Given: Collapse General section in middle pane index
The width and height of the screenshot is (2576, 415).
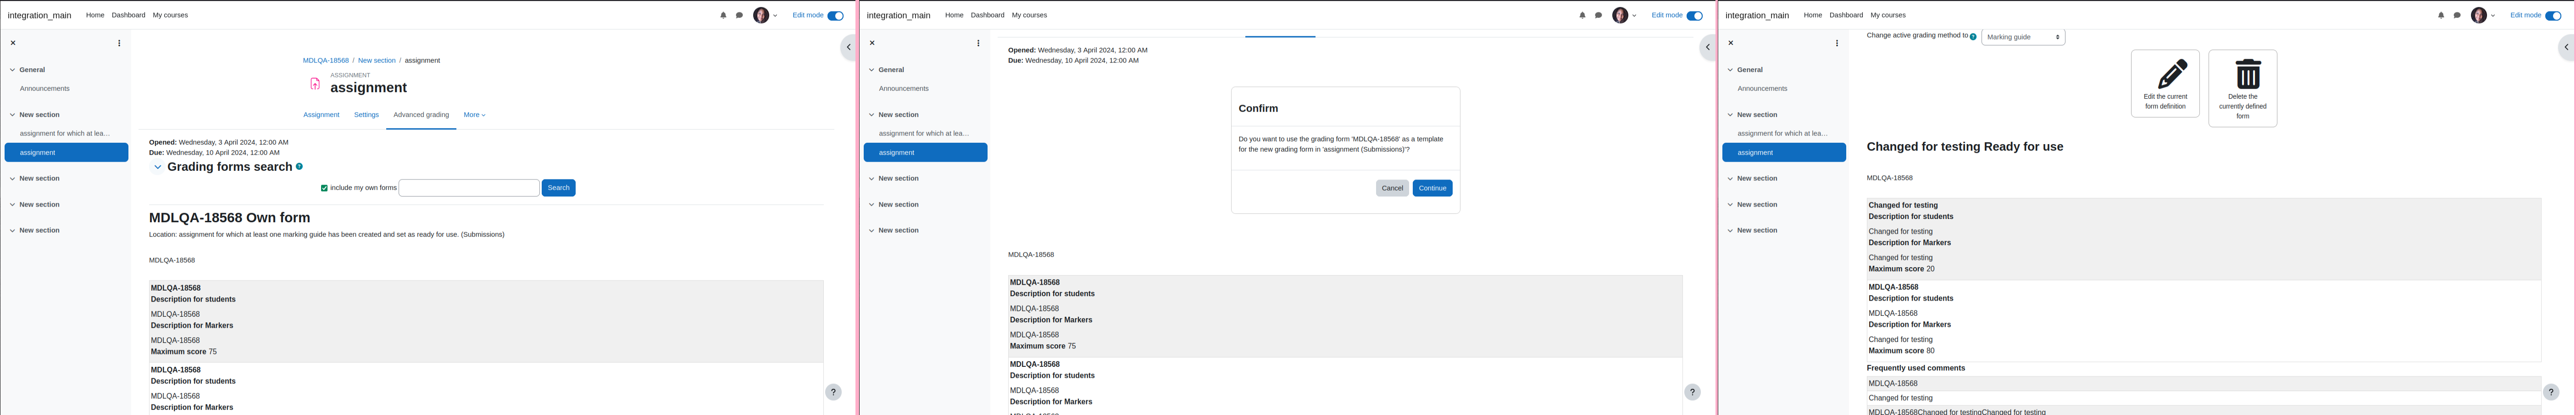Looking at the screenshot, I should [x=871, y=70].
